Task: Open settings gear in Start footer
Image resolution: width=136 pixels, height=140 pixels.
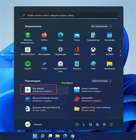Action: (x=104, y=124)
